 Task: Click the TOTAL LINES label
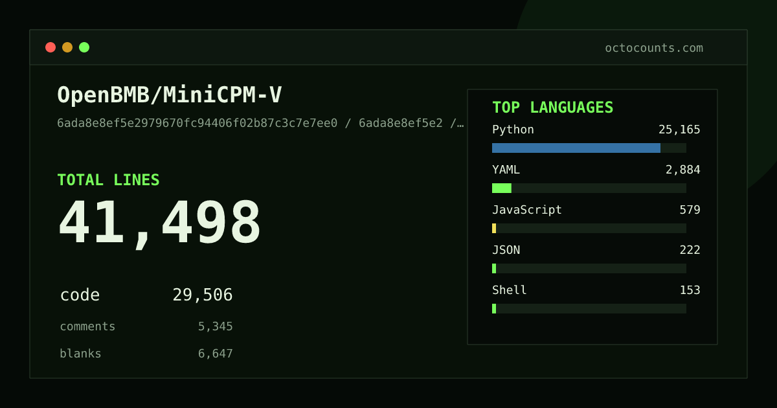(108, 180)
